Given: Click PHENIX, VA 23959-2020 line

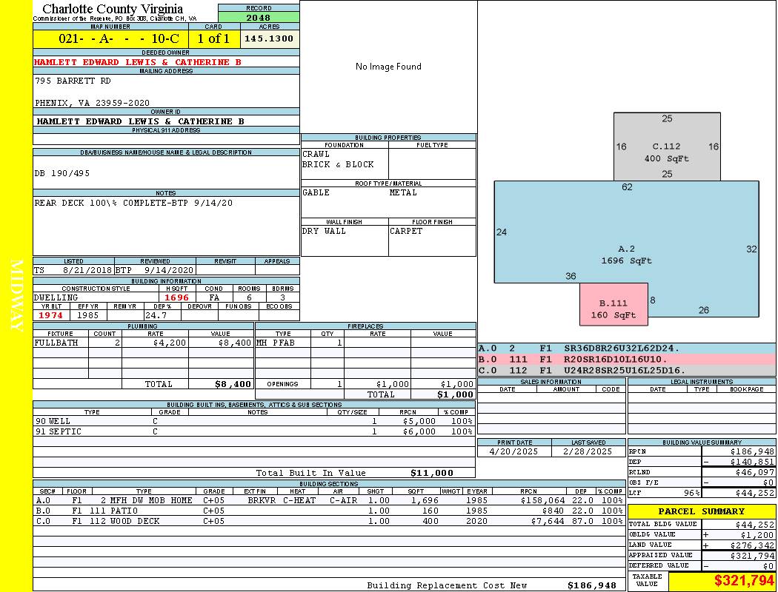Looking at the screenshot, I should [x=92, y=103].
